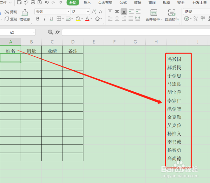Increase font size with the A+ icon
Viewport: 210px width, 183px height.
[94, 12]
